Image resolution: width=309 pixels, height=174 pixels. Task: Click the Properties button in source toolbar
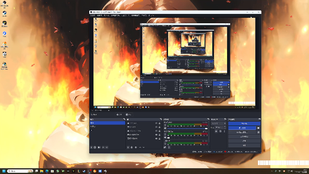119,114
